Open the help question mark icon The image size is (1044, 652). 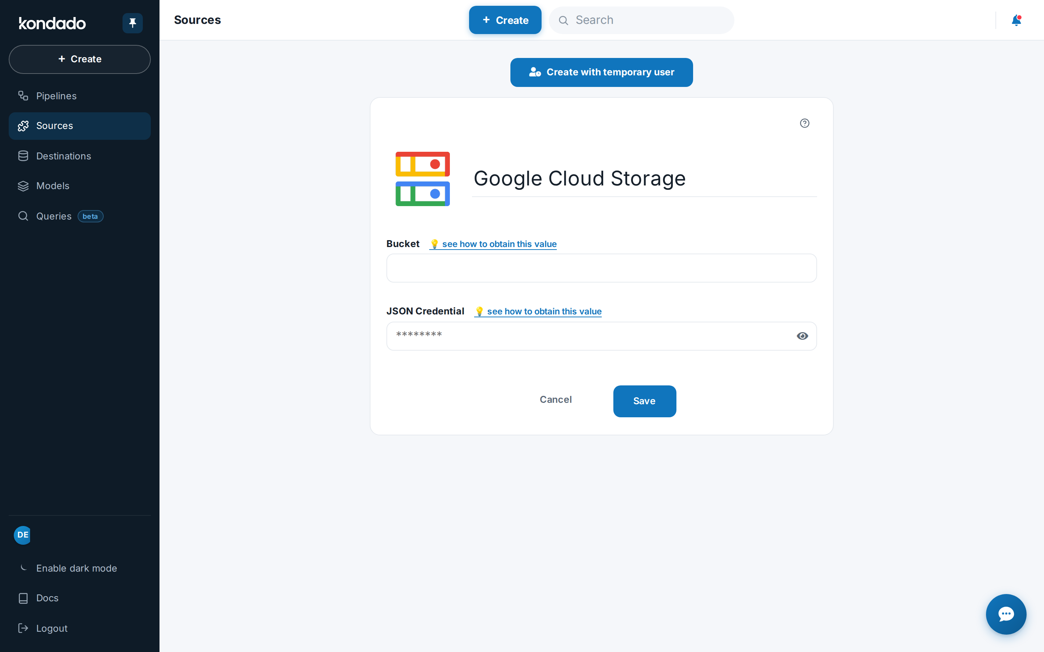click(x=805, y=123)
